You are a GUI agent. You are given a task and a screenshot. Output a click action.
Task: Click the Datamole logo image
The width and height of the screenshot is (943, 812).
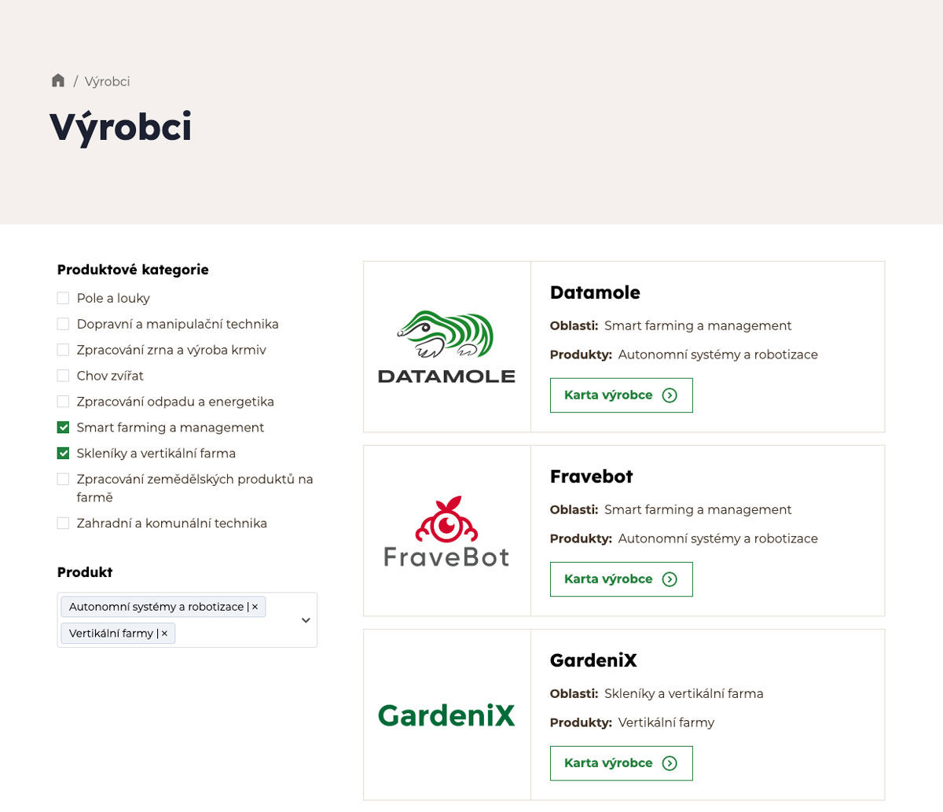coord(446,347)
